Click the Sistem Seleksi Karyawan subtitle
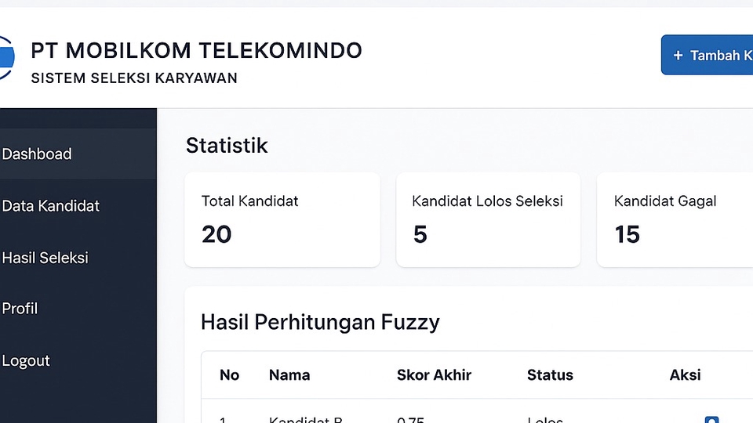The width and height of the screenshot is (753, 423). click(134, 78)
